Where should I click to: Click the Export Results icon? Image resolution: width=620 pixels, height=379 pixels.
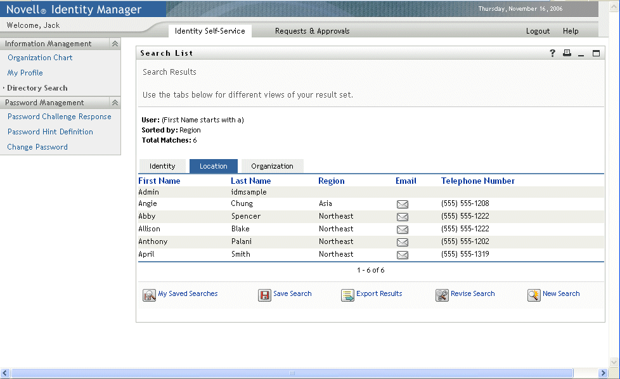pyautogui.click(x=347, y=295)
